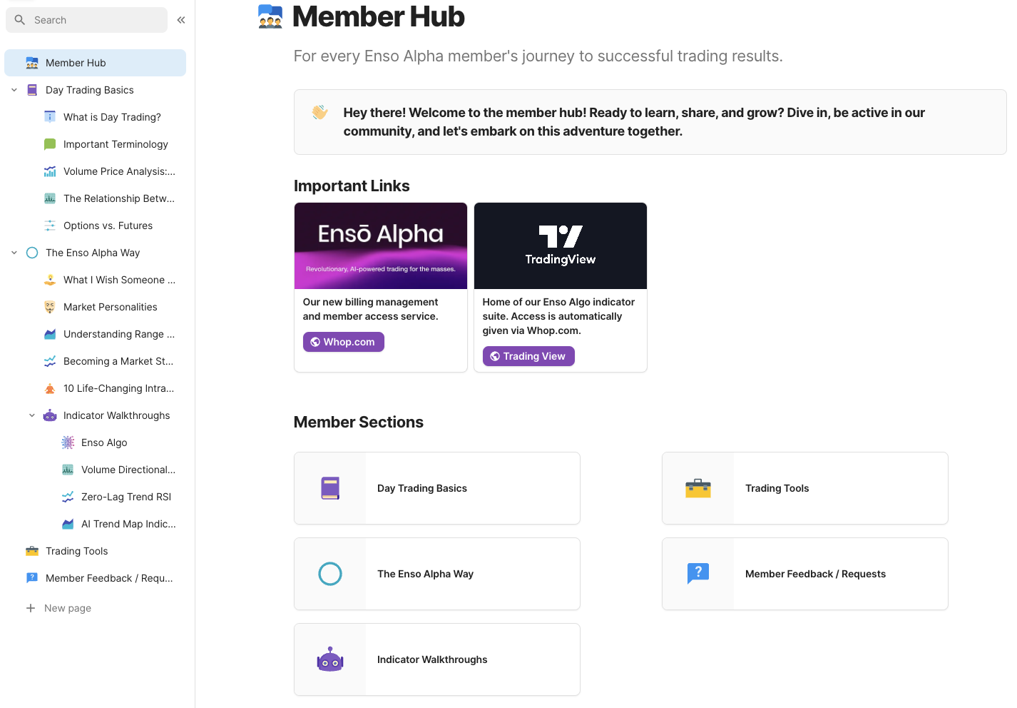Collapse The Enso Alpha Way tree

point(14,253)
